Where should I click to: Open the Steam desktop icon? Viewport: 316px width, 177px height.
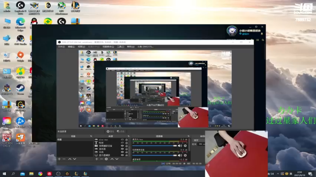21,90
